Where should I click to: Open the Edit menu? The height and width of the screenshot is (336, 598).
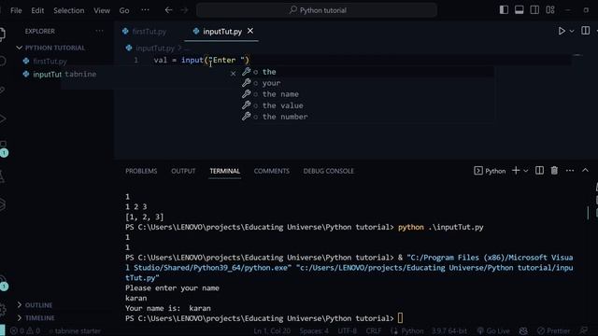click(37, 10)
